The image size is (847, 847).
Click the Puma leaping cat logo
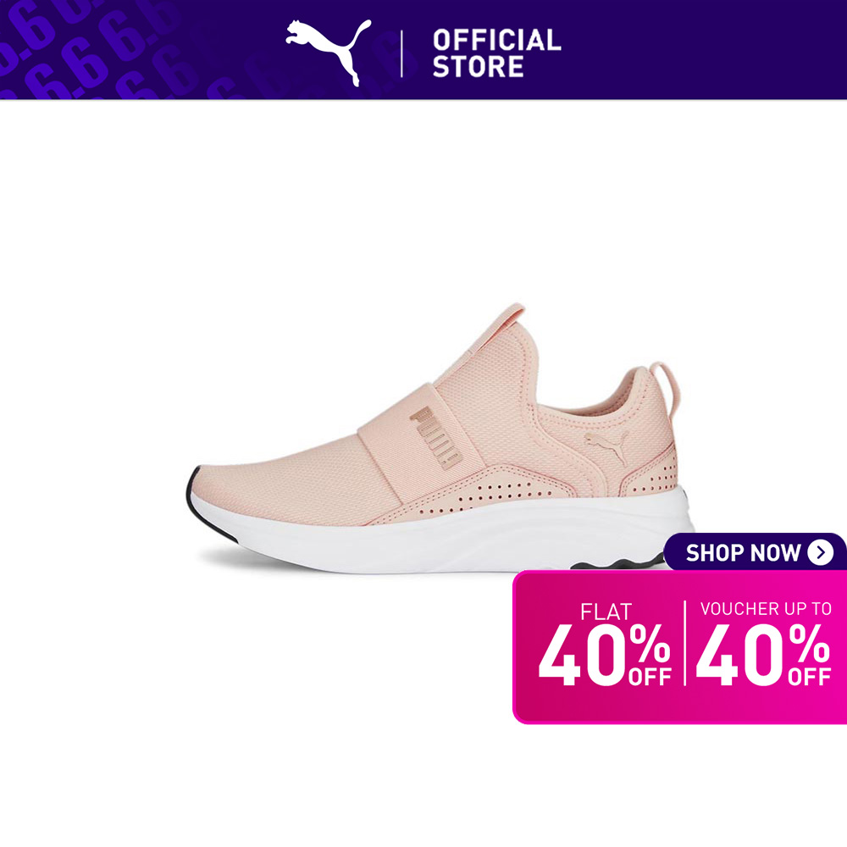tap(329, 53)
